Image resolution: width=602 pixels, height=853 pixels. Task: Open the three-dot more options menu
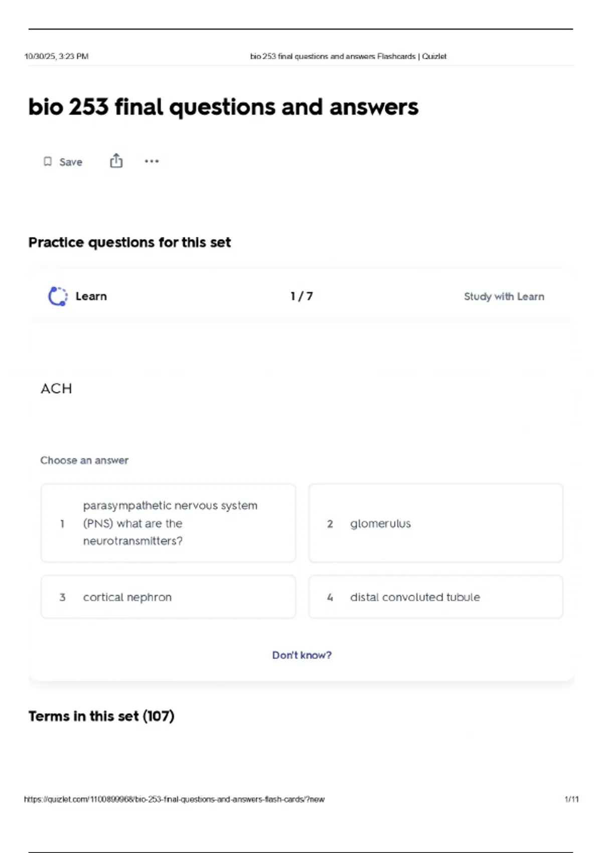click(152, 161)
